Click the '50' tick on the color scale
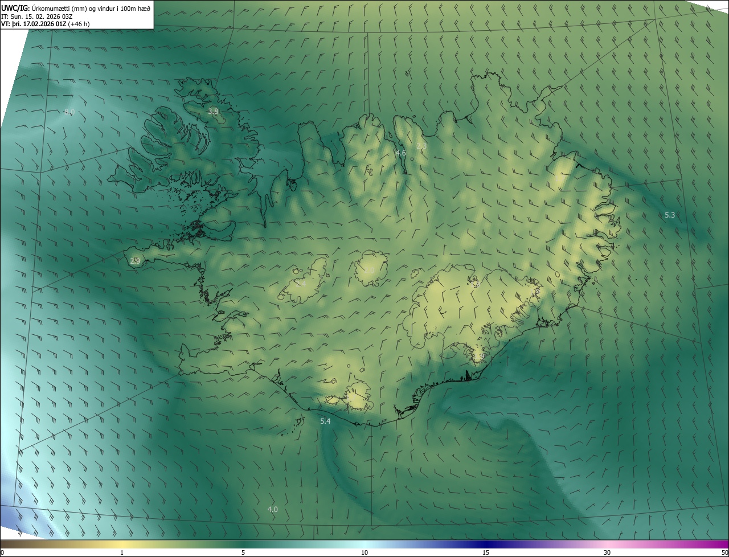This screenshot has width=729, height=557. (x=724, y=553)
